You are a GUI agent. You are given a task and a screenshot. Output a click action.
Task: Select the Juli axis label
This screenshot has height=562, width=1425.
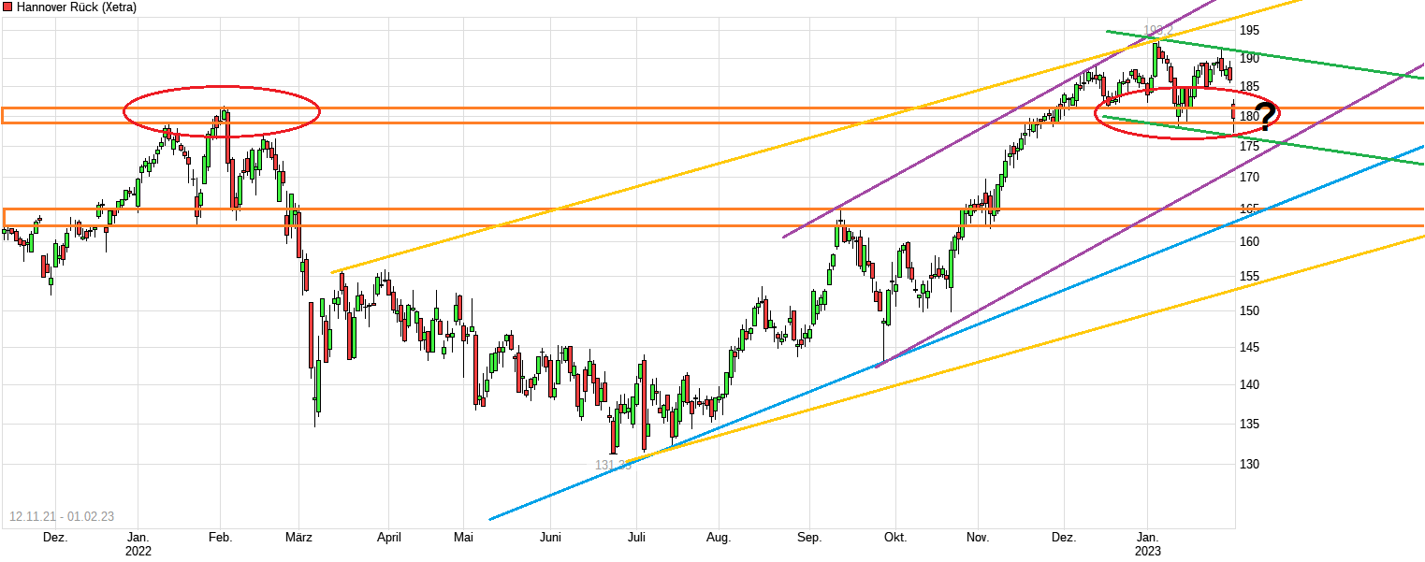[637, 538]
